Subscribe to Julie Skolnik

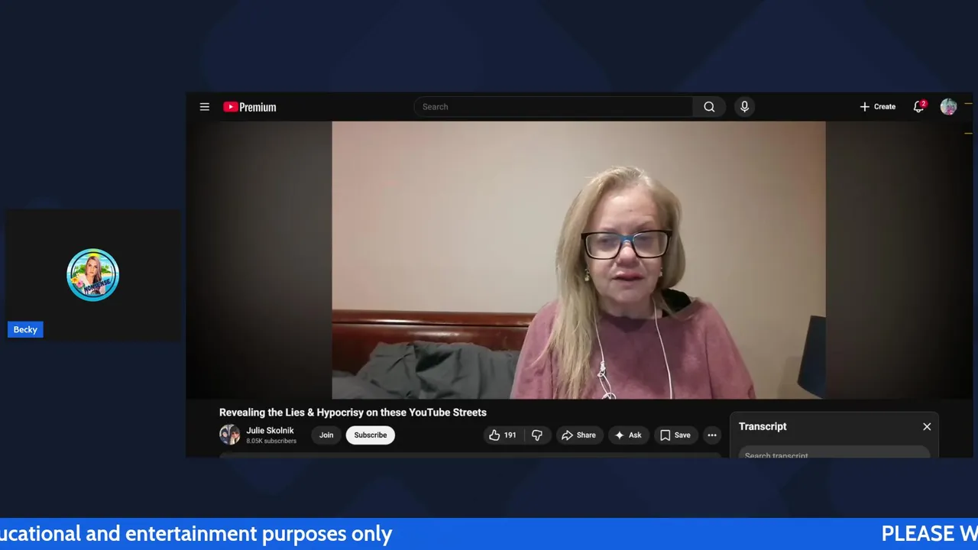[x=371, y=435]
